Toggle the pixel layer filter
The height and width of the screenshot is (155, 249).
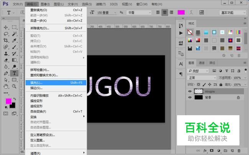pyautogui.click(x=214, y=71)
